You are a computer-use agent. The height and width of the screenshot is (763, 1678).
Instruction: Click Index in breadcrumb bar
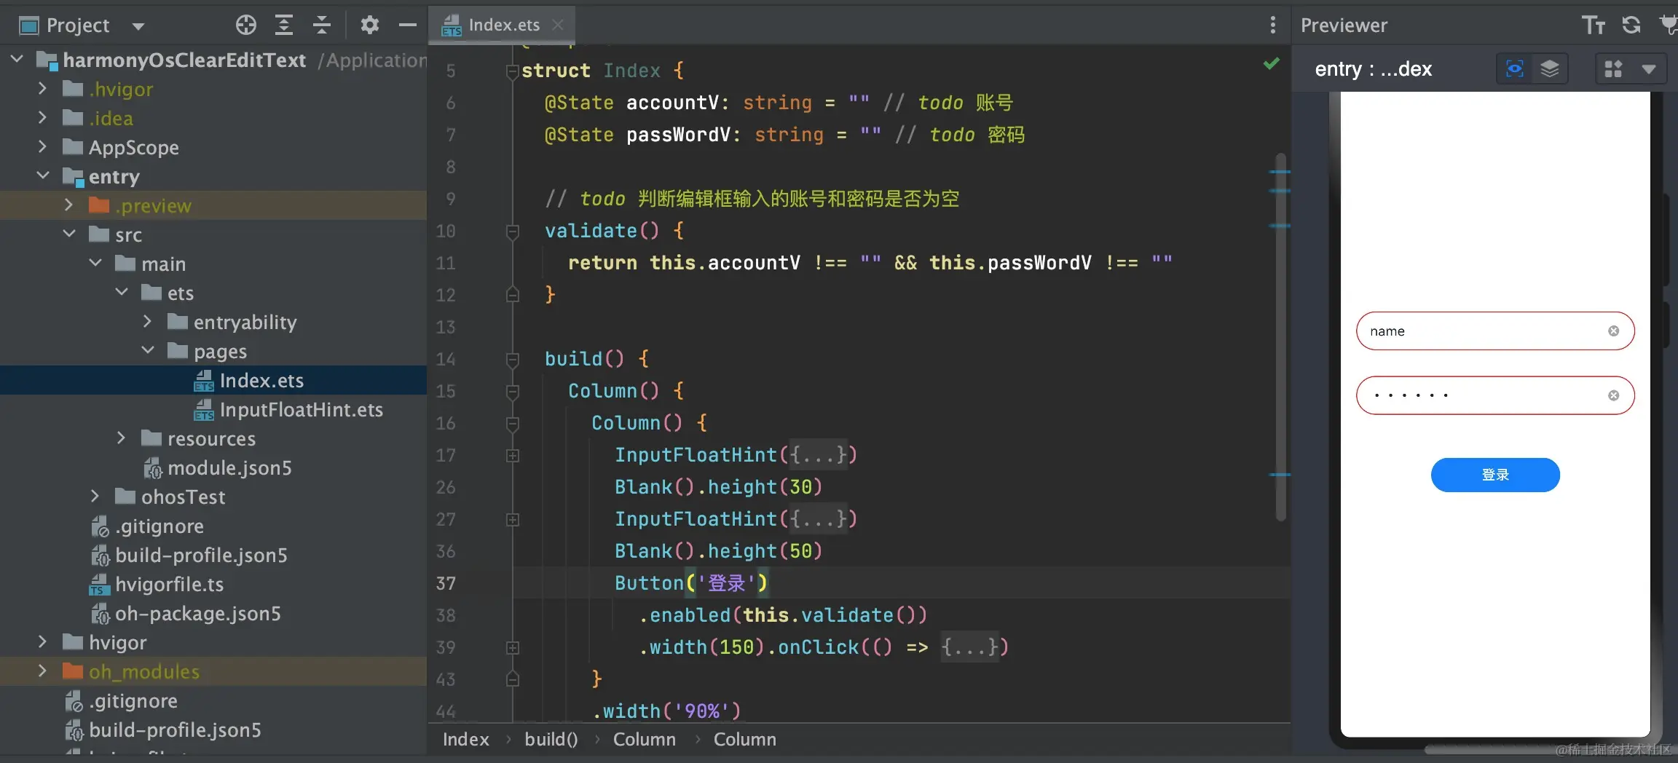[x=465, y=740]
